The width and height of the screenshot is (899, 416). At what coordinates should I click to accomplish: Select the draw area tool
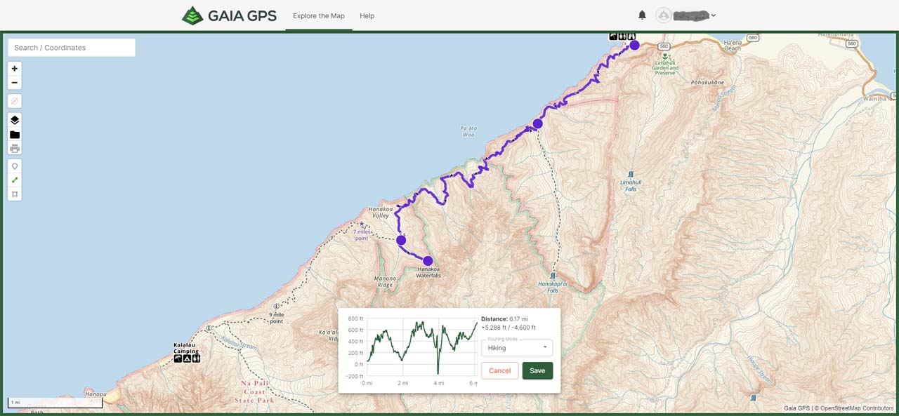click(15, 194)
